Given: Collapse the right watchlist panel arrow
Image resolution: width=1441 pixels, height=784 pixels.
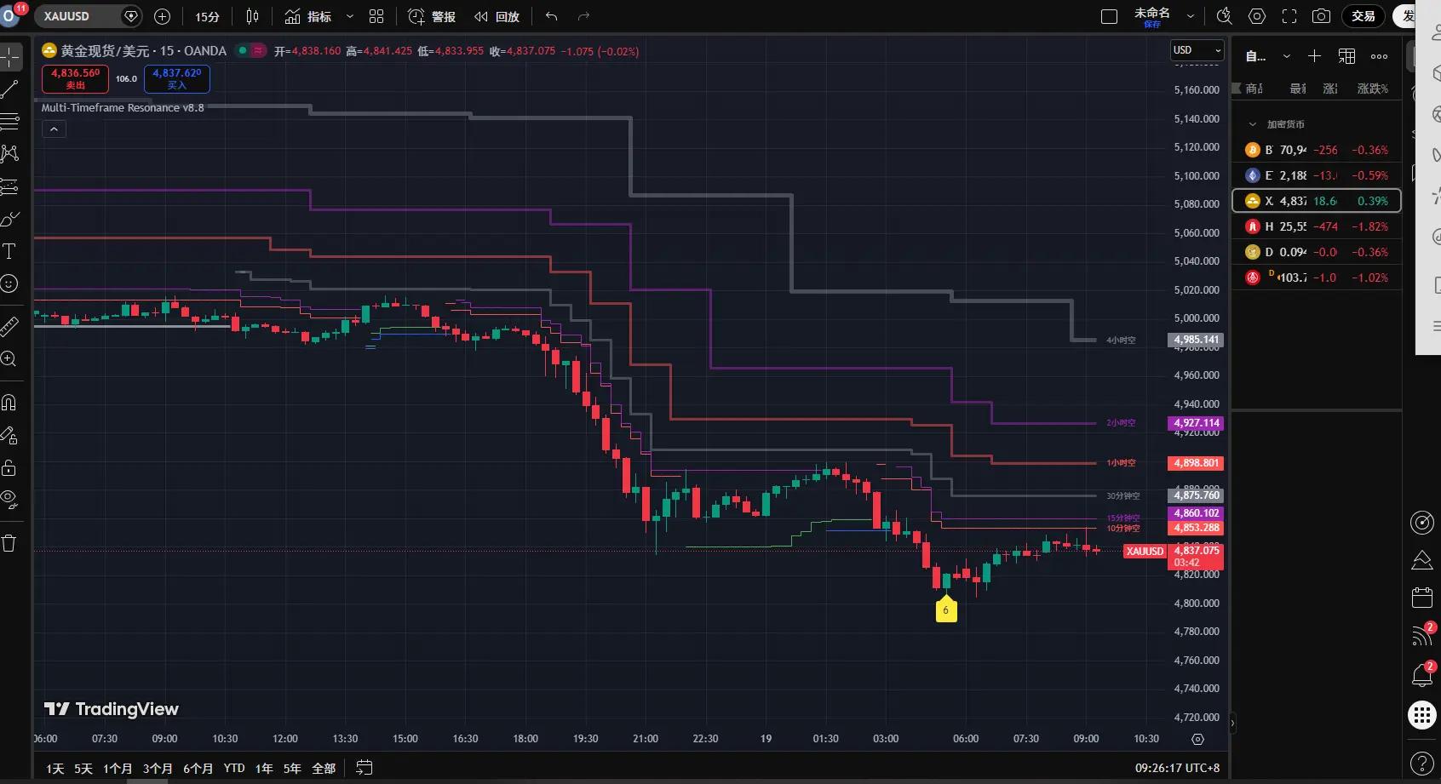Looking at the screenshot, I should 1232,724.
